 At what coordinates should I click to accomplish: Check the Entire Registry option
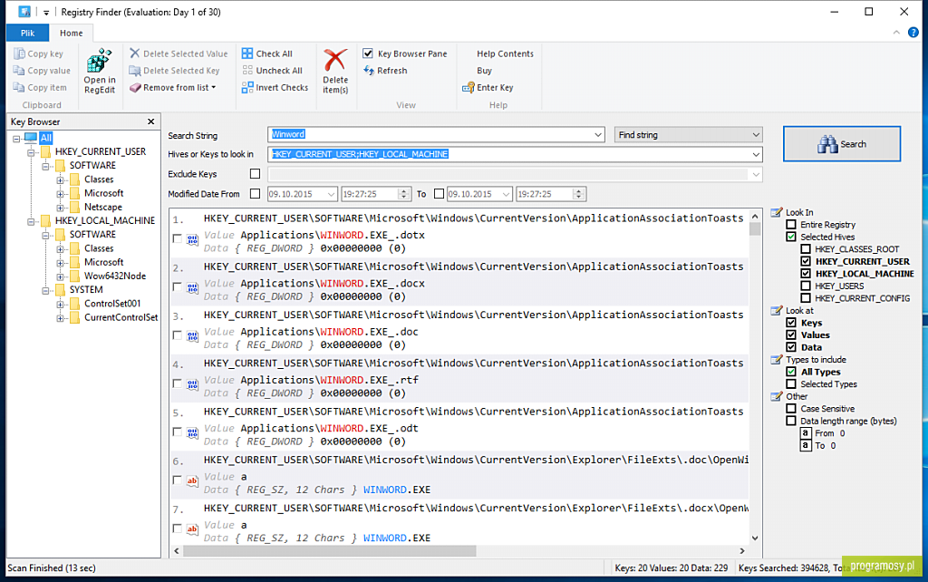tap(790, 225)
